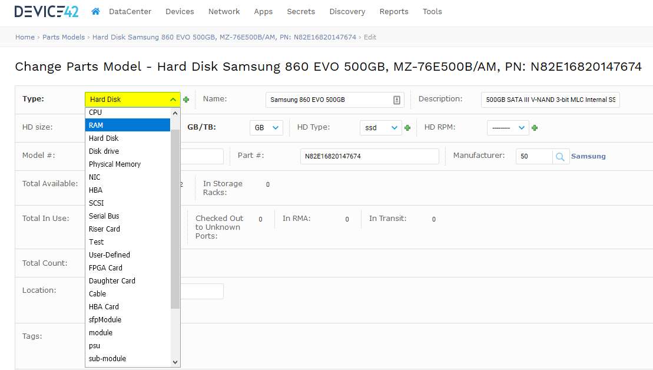The width and height of the screenshot is (653, 370).
Task: Click scroll-down arrow of Type list
Action: coord(175,362)
